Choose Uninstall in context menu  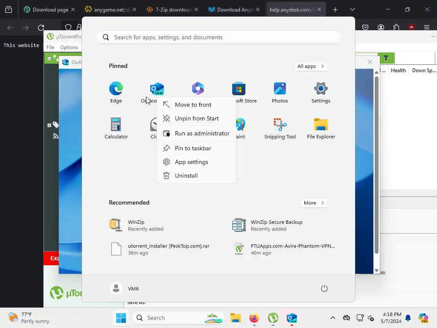pos(196,176)
